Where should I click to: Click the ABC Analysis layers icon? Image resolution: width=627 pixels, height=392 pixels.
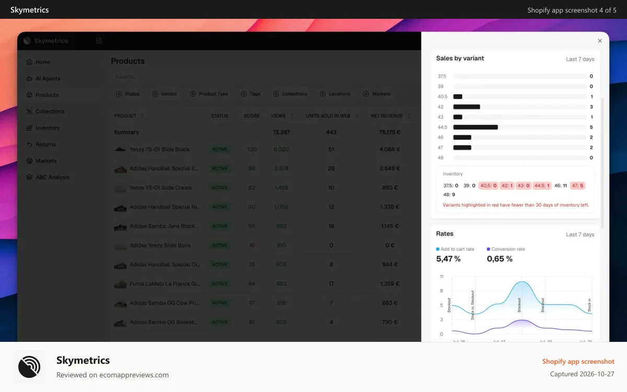(x=29, y=177)
